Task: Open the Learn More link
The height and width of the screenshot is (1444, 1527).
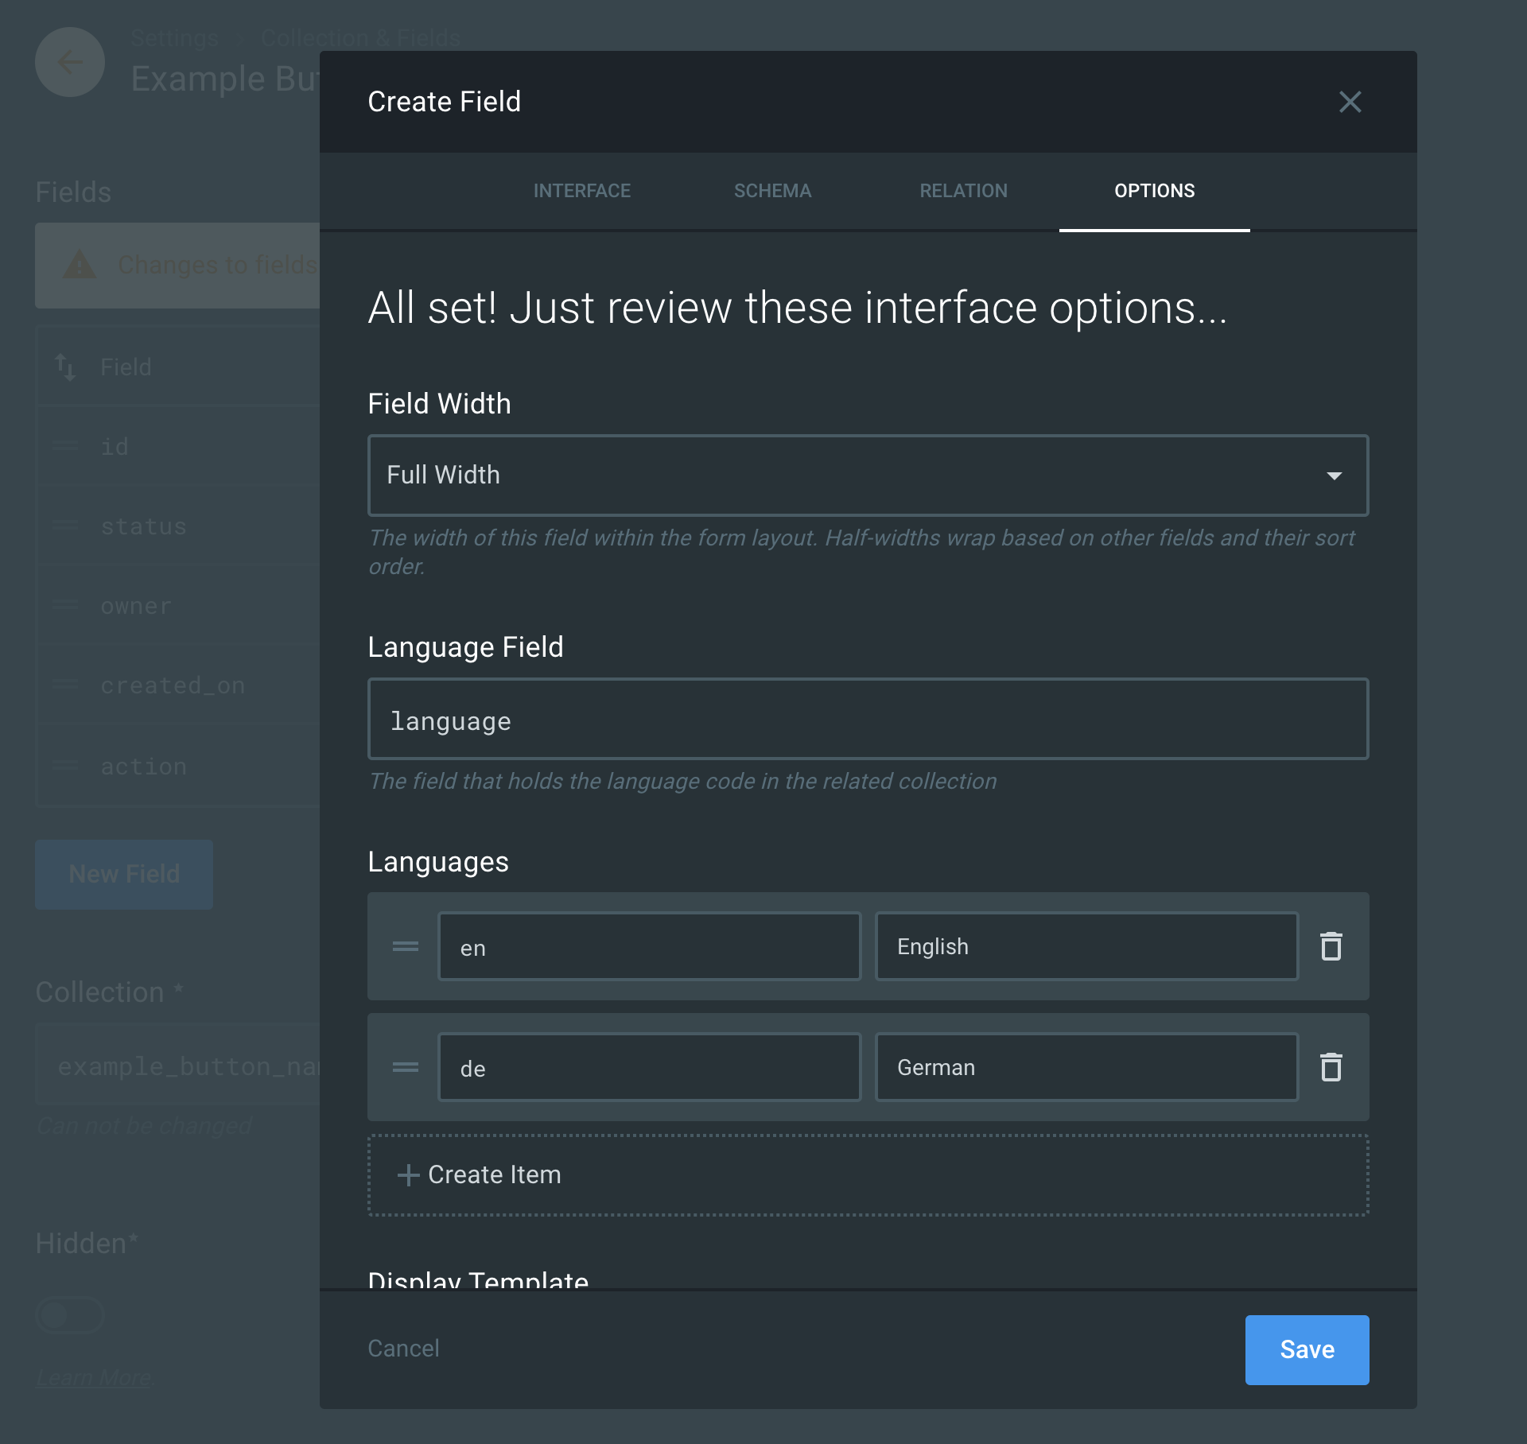Action: [x=95, y=1377]
